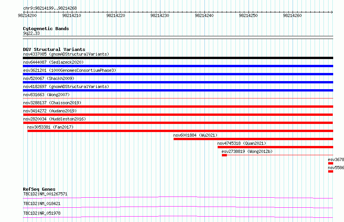Click the magenta TBC1D2|NM_001267571 transcript line
The width and height of the screenshot is (344, 222).
tap(178, 197)
